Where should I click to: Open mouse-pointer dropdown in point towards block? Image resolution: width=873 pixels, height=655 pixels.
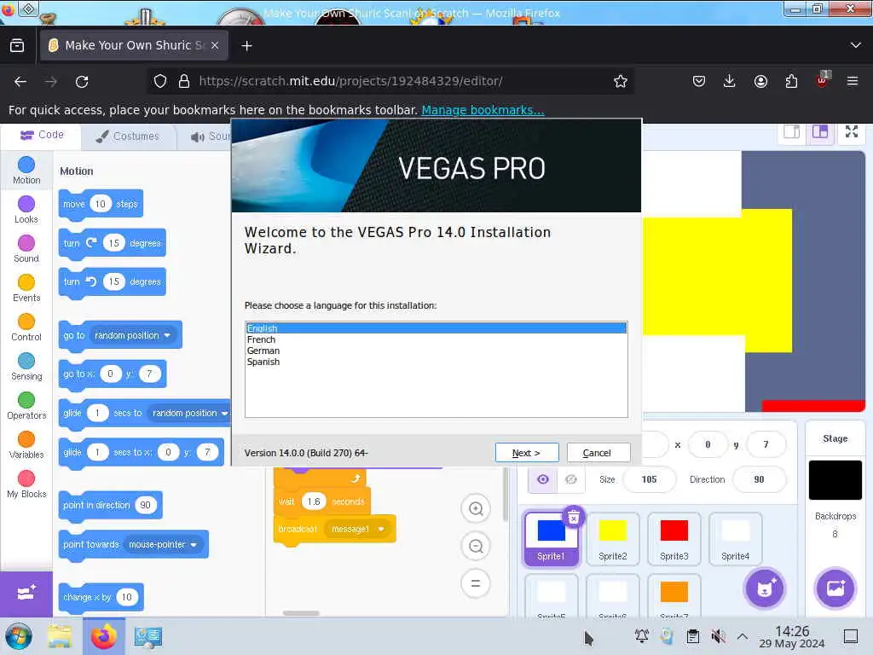(x=162, y=544)
